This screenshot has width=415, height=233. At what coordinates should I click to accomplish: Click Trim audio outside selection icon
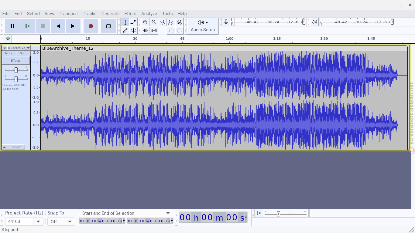pyautogui.click(x=146, y=31)
